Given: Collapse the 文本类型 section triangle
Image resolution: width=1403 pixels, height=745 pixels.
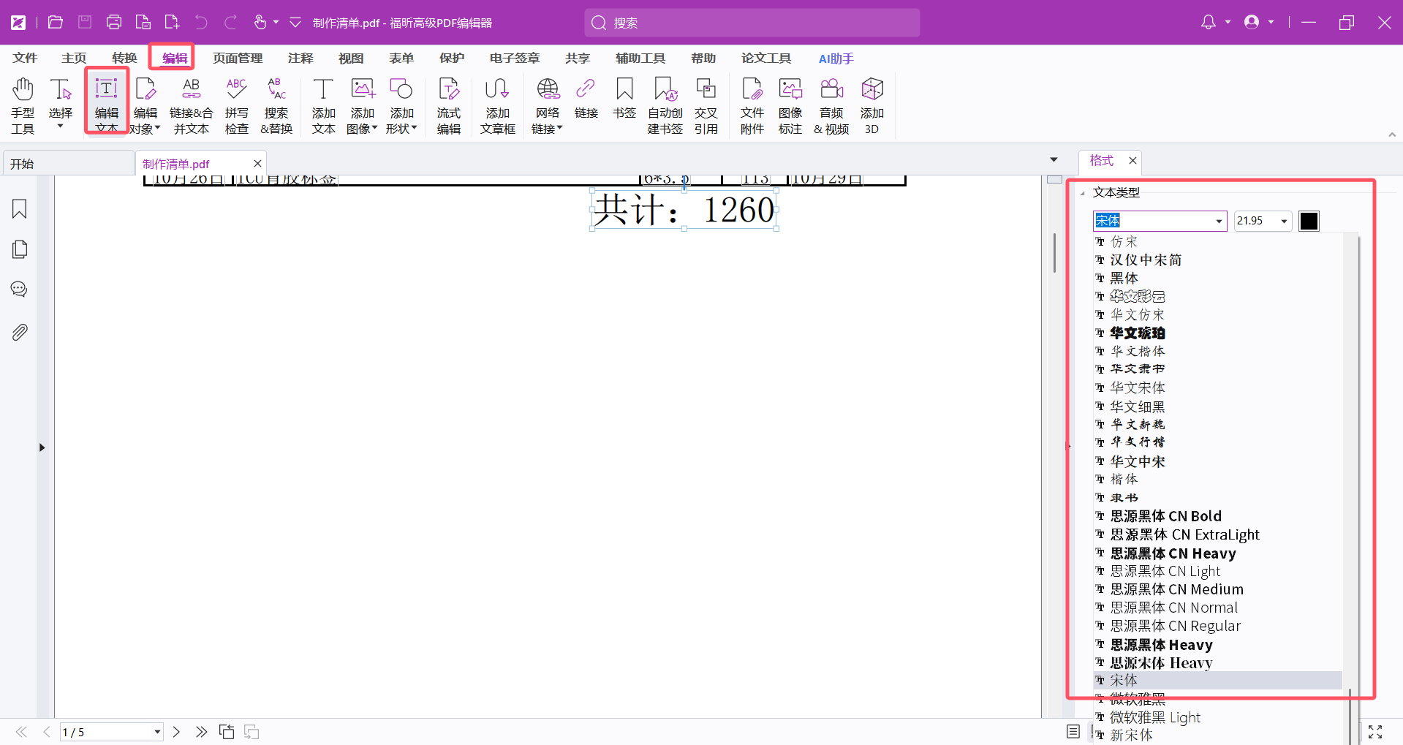Looking at the screenshot, I should point(1083,193).
